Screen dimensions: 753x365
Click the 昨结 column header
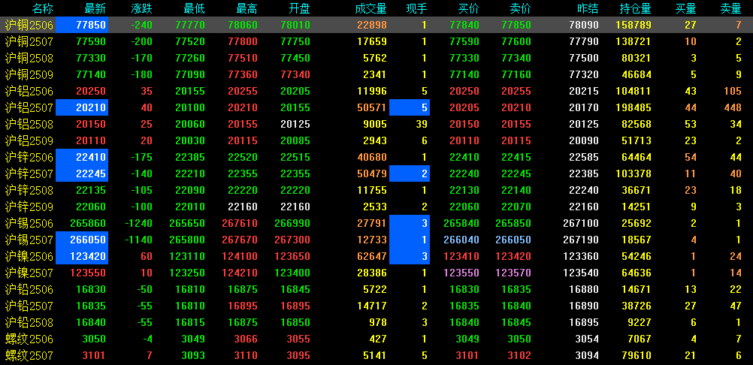click(588, 8)
